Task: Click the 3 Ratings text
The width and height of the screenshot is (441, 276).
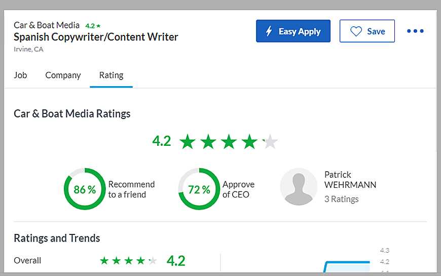Action: (341, 199)
